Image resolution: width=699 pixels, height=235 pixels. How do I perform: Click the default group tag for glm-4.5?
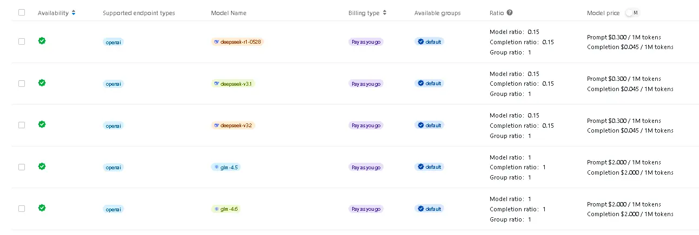coord(430,167)
